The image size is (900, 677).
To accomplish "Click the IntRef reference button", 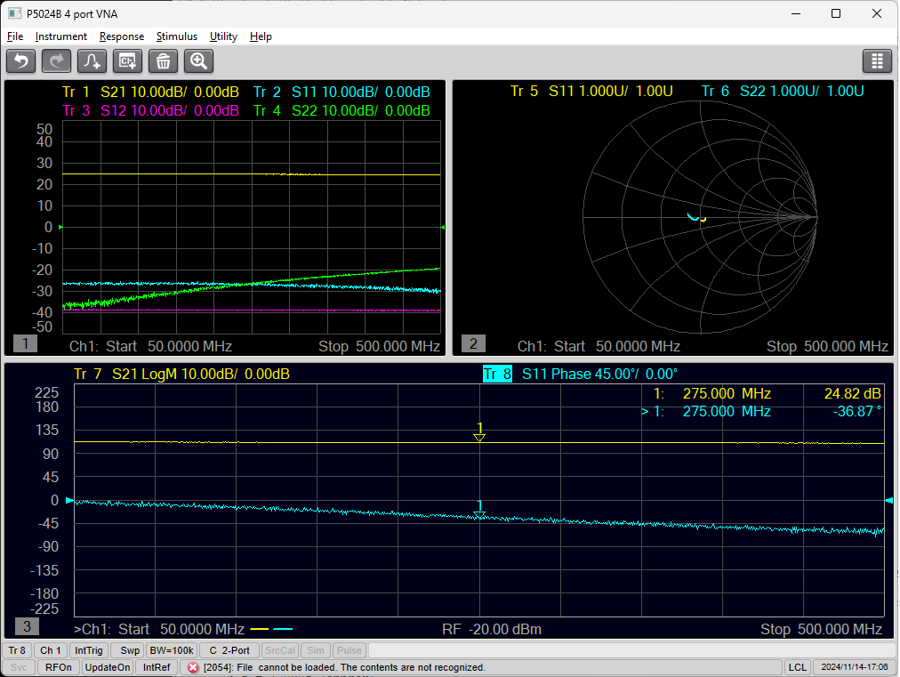I will [157, 667].
